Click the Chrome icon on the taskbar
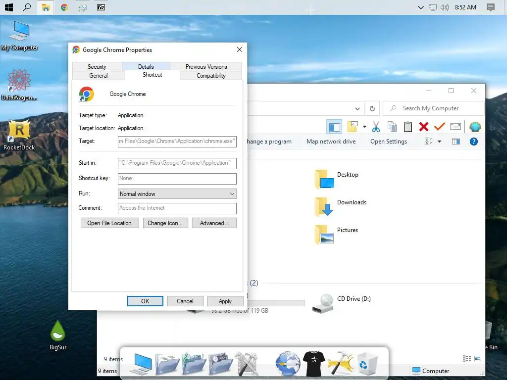Screen dimensions: 507x380 64,7
